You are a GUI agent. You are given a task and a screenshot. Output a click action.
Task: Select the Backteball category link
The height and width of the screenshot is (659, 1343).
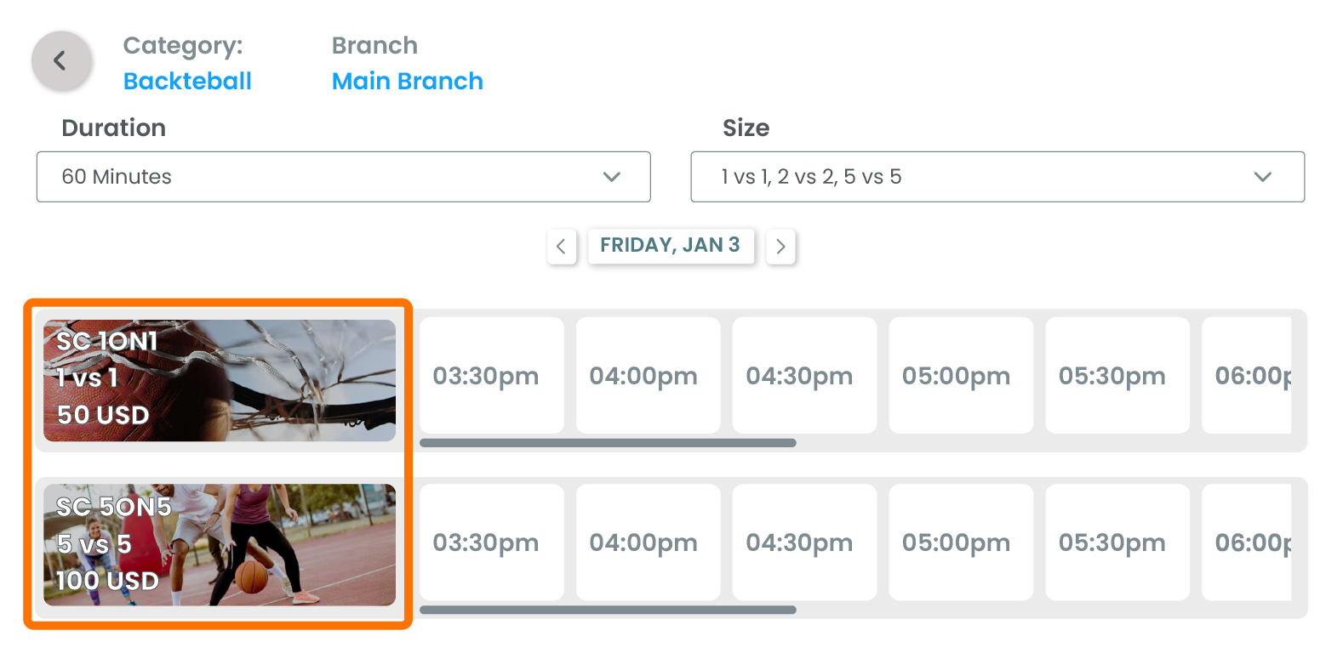tap(187, 81)
